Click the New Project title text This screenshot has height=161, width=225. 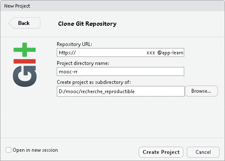tap(17, 6)
